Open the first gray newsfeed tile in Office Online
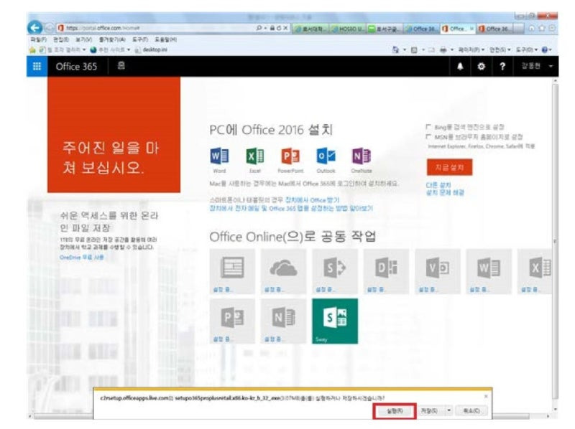575x429 pixels. point(232,271)
